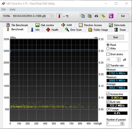Click the Start benchmark button
This screenshot has width=132, height=129.
pyautogui.click(x=115, y=37)
